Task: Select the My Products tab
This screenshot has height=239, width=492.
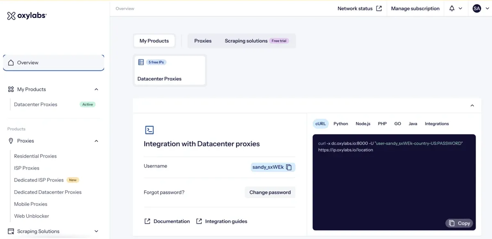Action: [x=154, y=41]
